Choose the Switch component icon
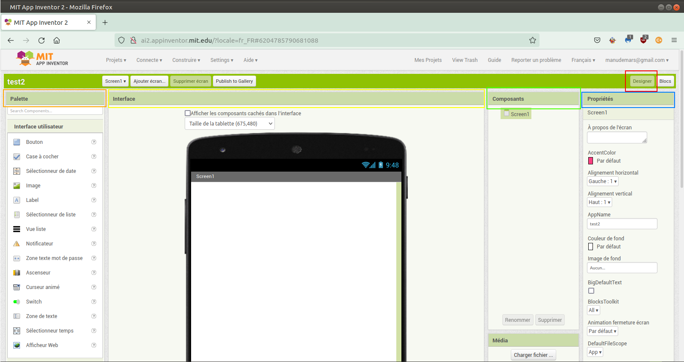 [17, 302]
